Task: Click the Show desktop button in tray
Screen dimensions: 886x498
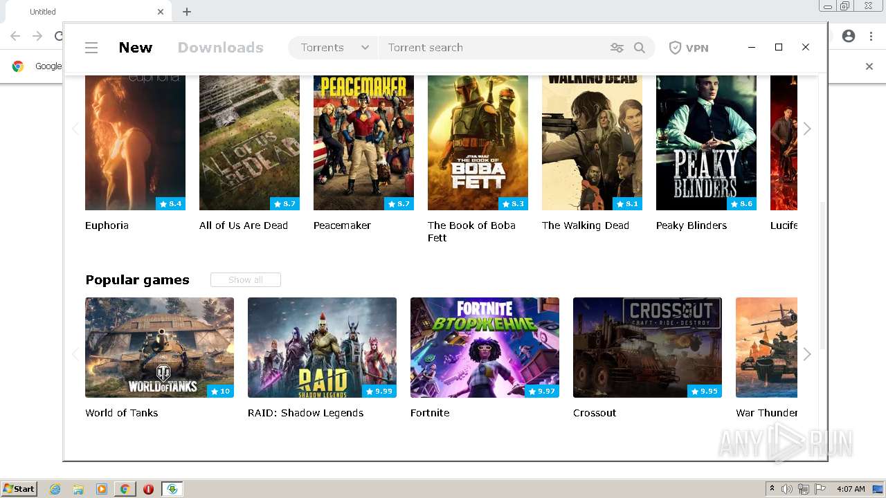Action: pos(878,489)
